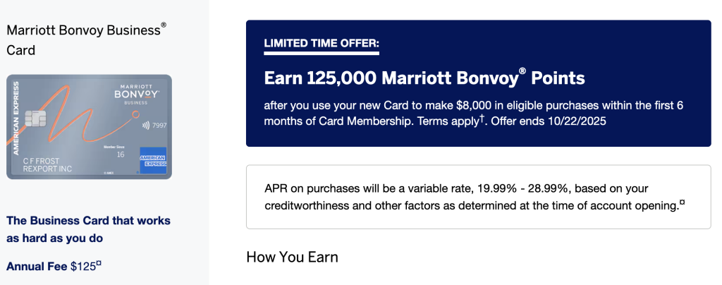The width and height of the screenshot is (722, 285).
Task: Click the footnote symbol after account opening
Action: [x=682, y=204]
